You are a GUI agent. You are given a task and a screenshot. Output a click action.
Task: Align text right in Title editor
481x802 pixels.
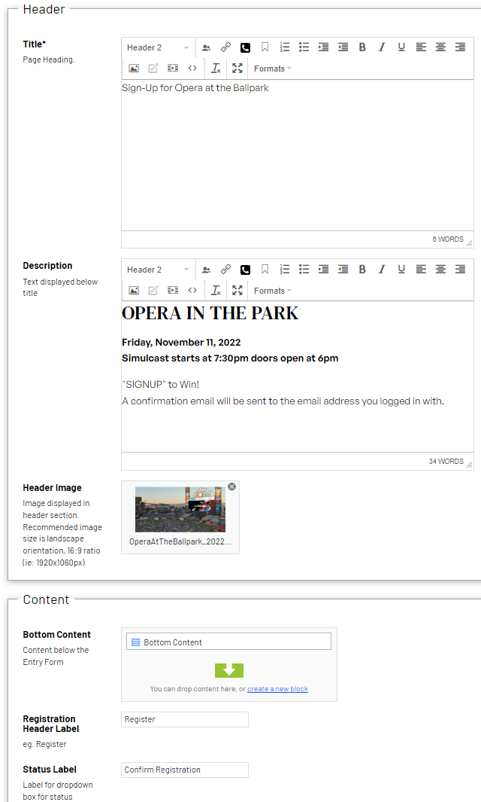(461, 47)
